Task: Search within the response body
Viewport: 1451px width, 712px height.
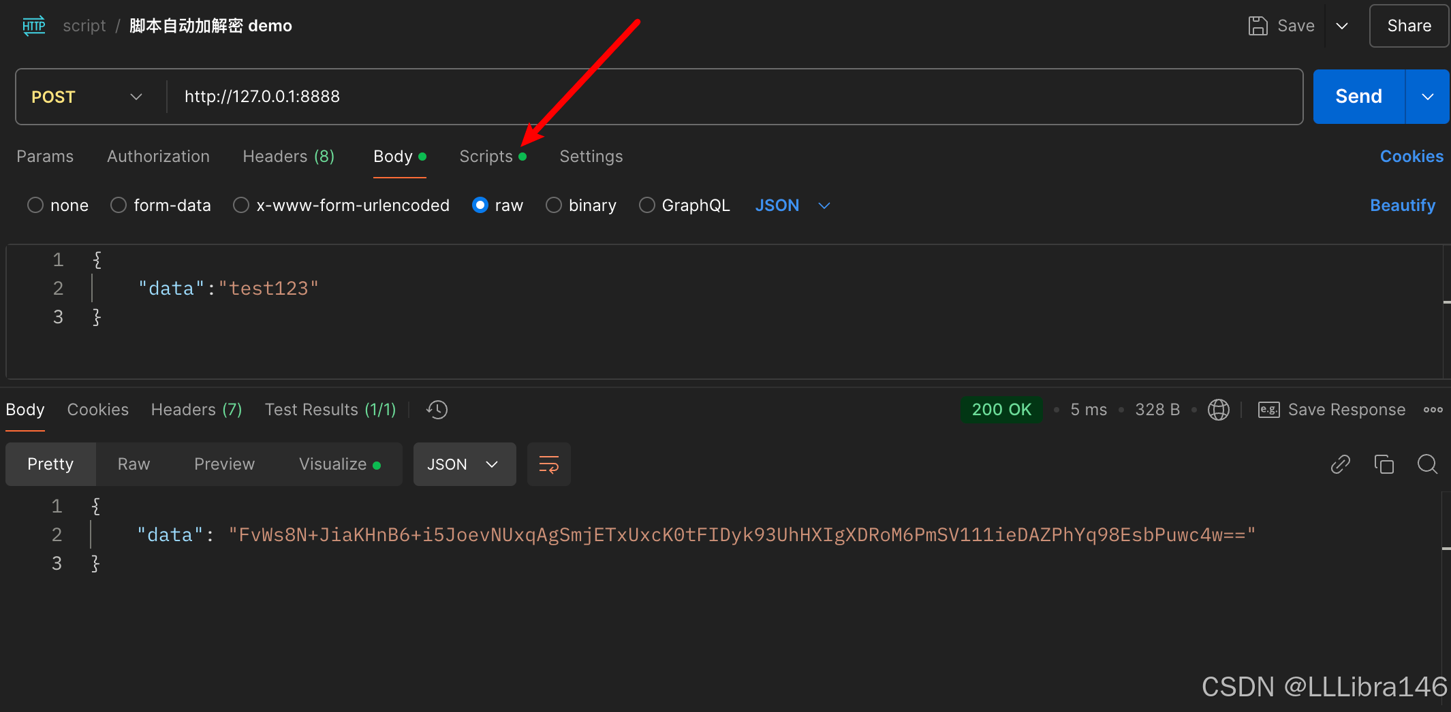Action: (x=1427, y=464)
